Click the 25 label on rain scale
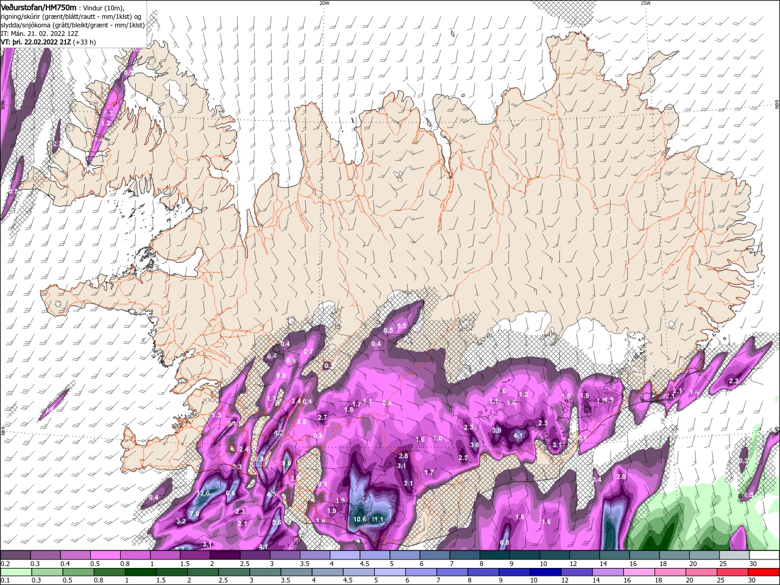The width and height of the screenshot is (780, 585). point(721,581)
